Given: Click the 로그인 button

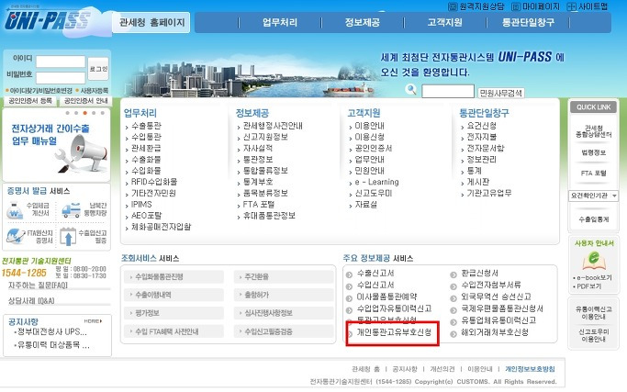Looking at the screenshot, I should click(x=98, y=69).
